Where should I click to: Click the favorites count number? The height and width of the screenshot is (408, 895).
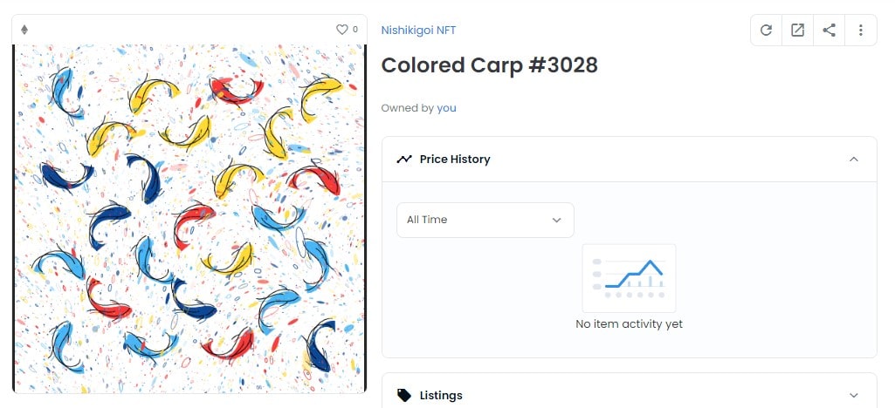(355, 30)
